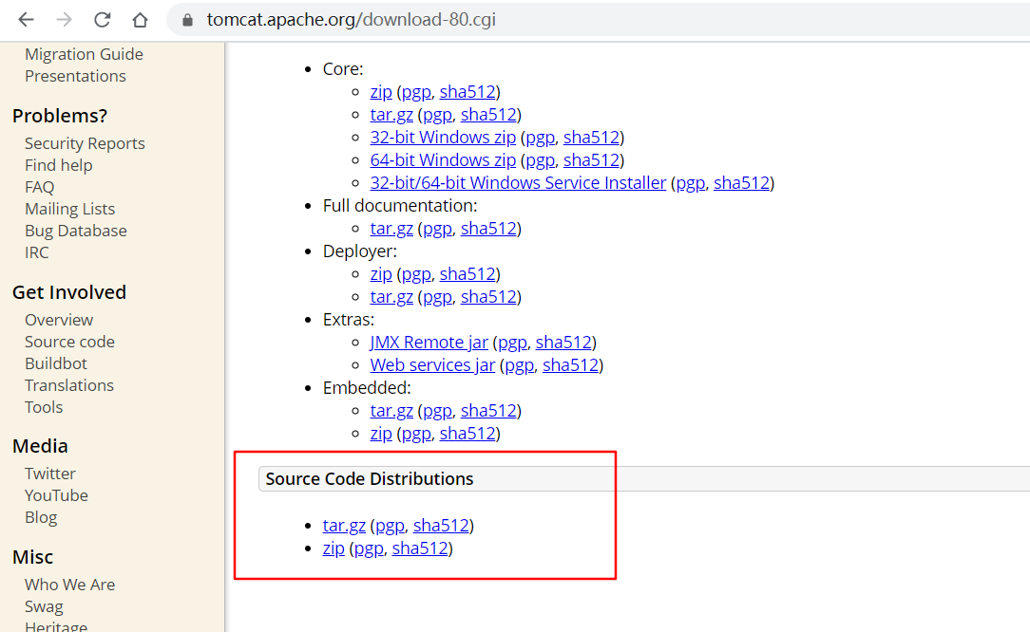Open pgp signature for Windows Service Installer

click(691, 183)
